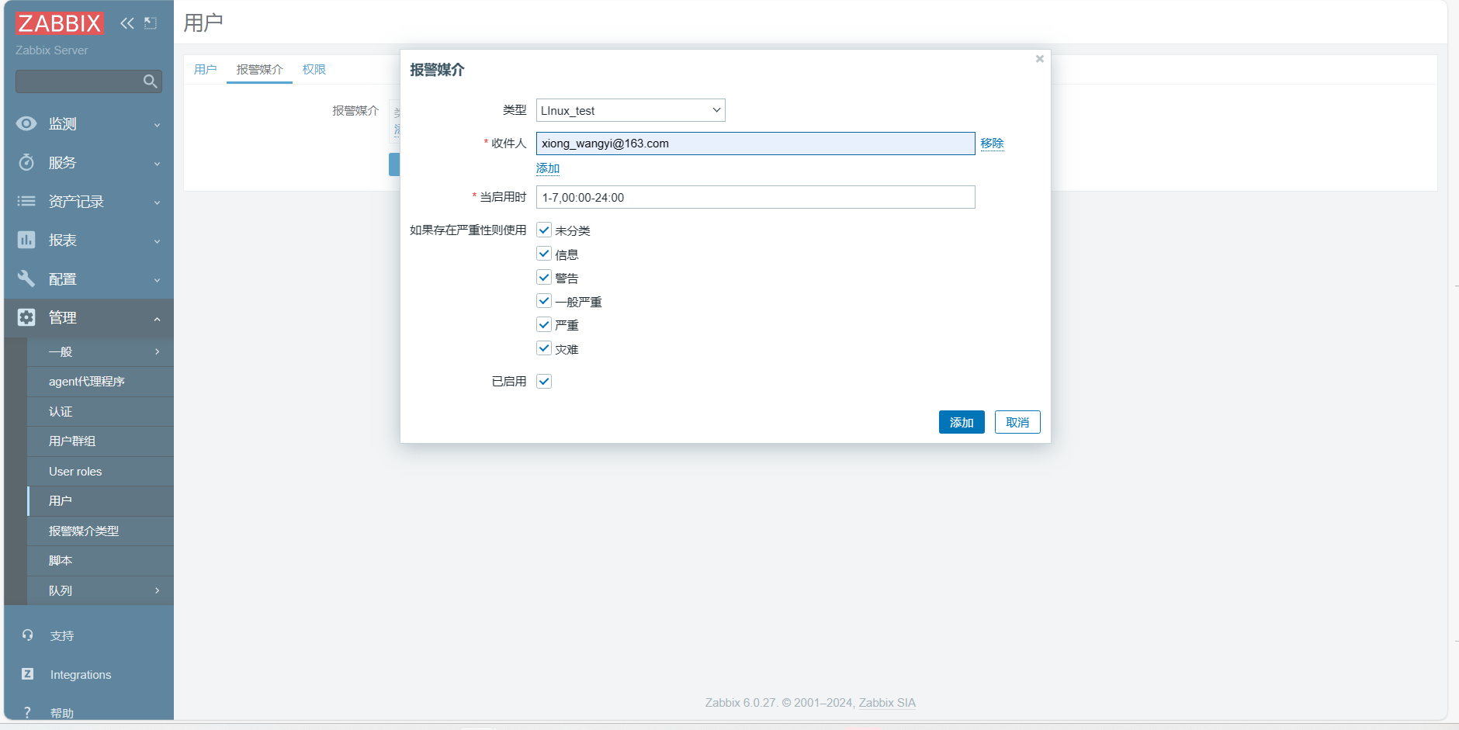Close the 报警媒介 dialog with X
1459x730 pixels.
(x=1040, y=59)
